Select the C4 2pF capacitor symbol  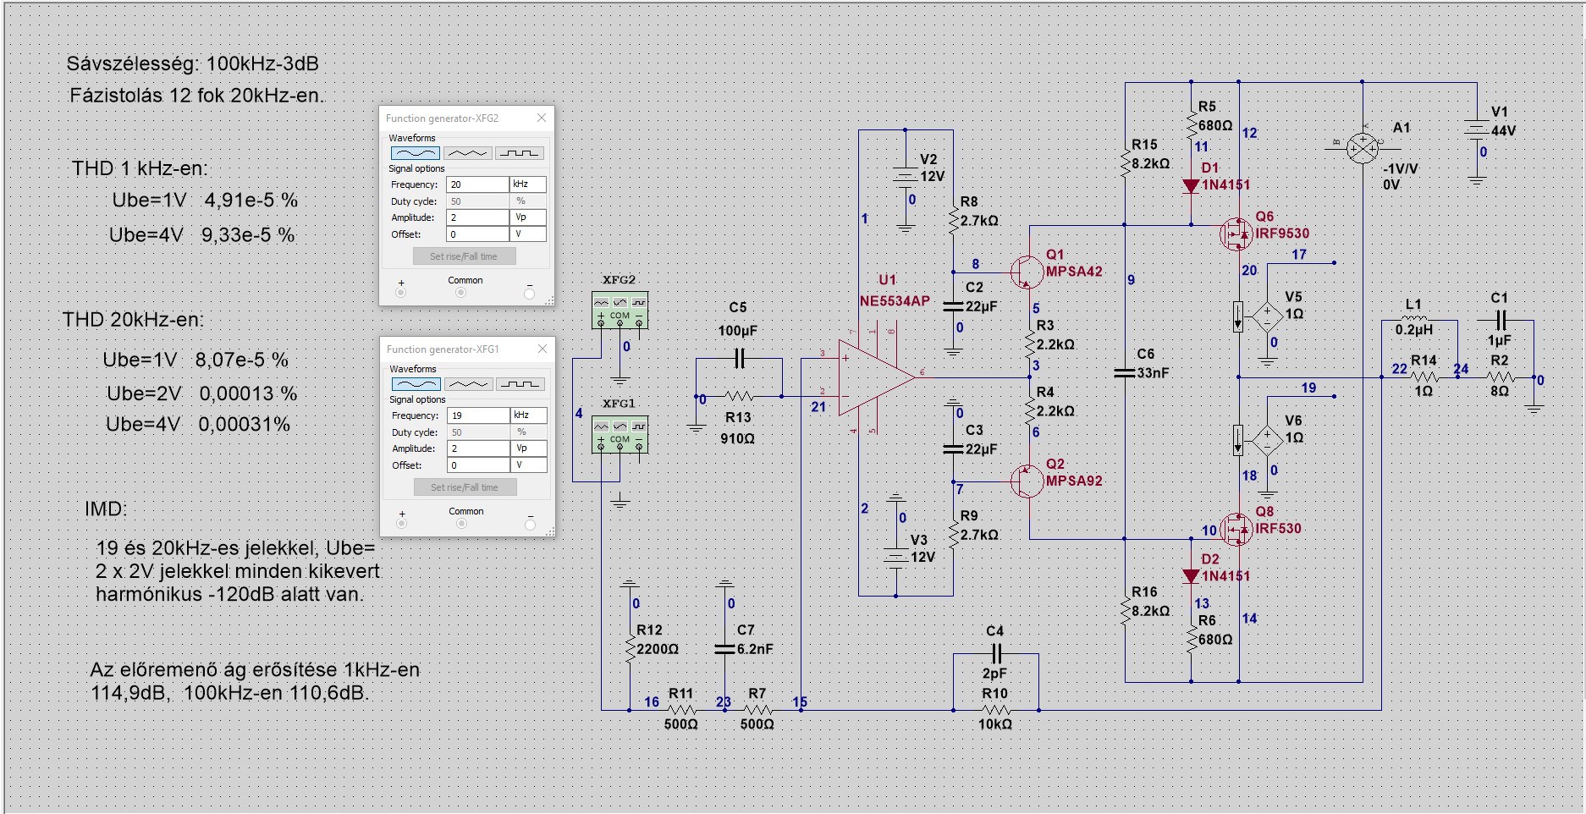click(x=995, y=653)
